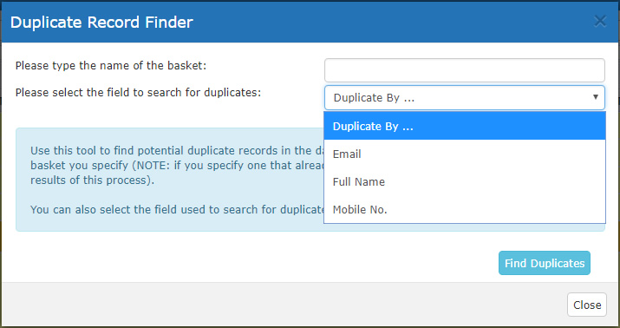The image size is (620, 328).
Task: Click the NOTE text in the info box
Action: 151,166
